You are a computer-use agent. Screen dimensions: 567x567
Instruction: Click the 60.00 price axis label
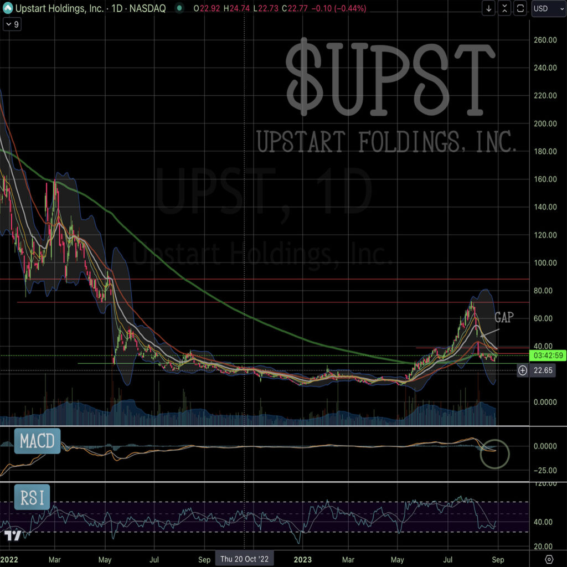pyautogui.click(x=544, y=318)
